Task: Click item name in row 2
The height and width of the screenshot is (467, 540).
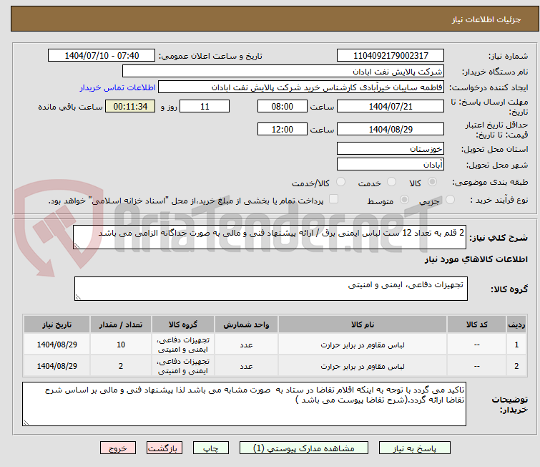Action: coord(363,366)
